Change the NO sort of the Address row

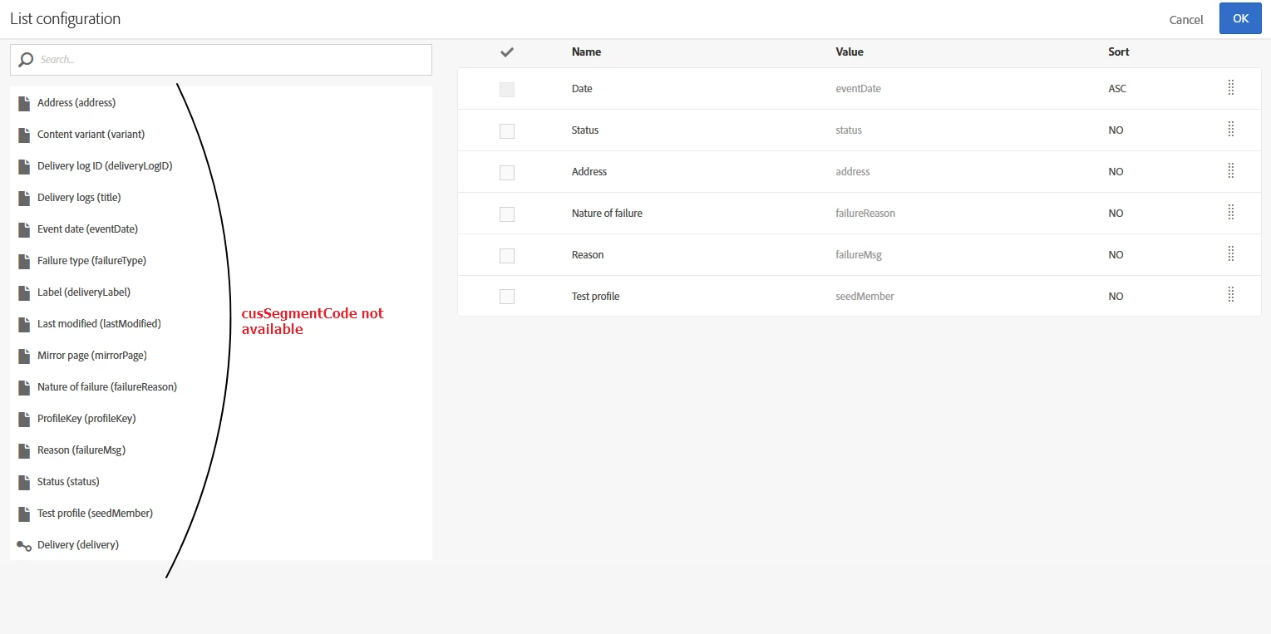[1116, 172]
